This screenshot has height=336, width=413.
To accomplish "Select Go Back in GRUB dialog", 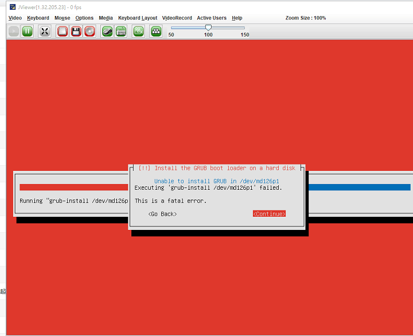I will [x=162, y=214].
